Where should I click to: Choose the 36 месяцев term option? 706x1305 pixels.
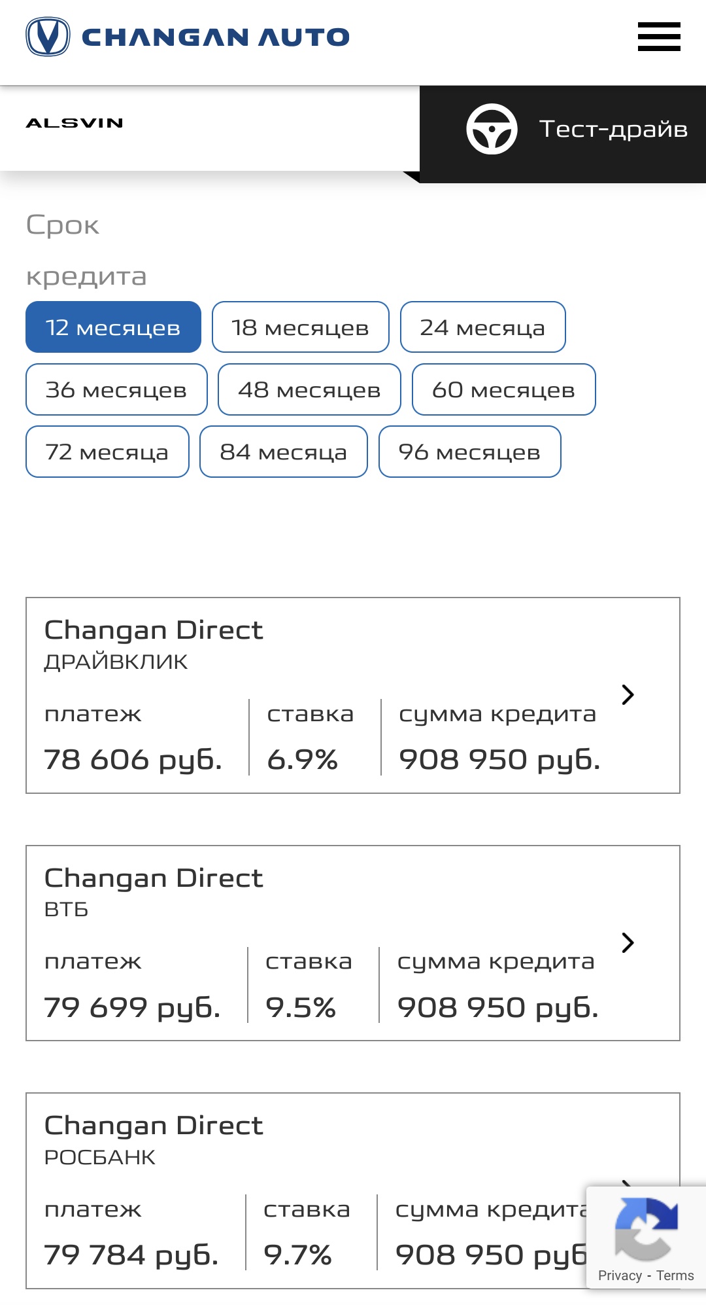point(116,389)
